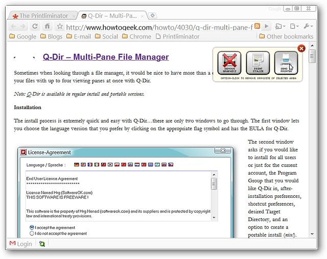The height and width of the screenshot is (259, 327).
Task: Go back with the browser back arrow
Action: pos(13,26)
